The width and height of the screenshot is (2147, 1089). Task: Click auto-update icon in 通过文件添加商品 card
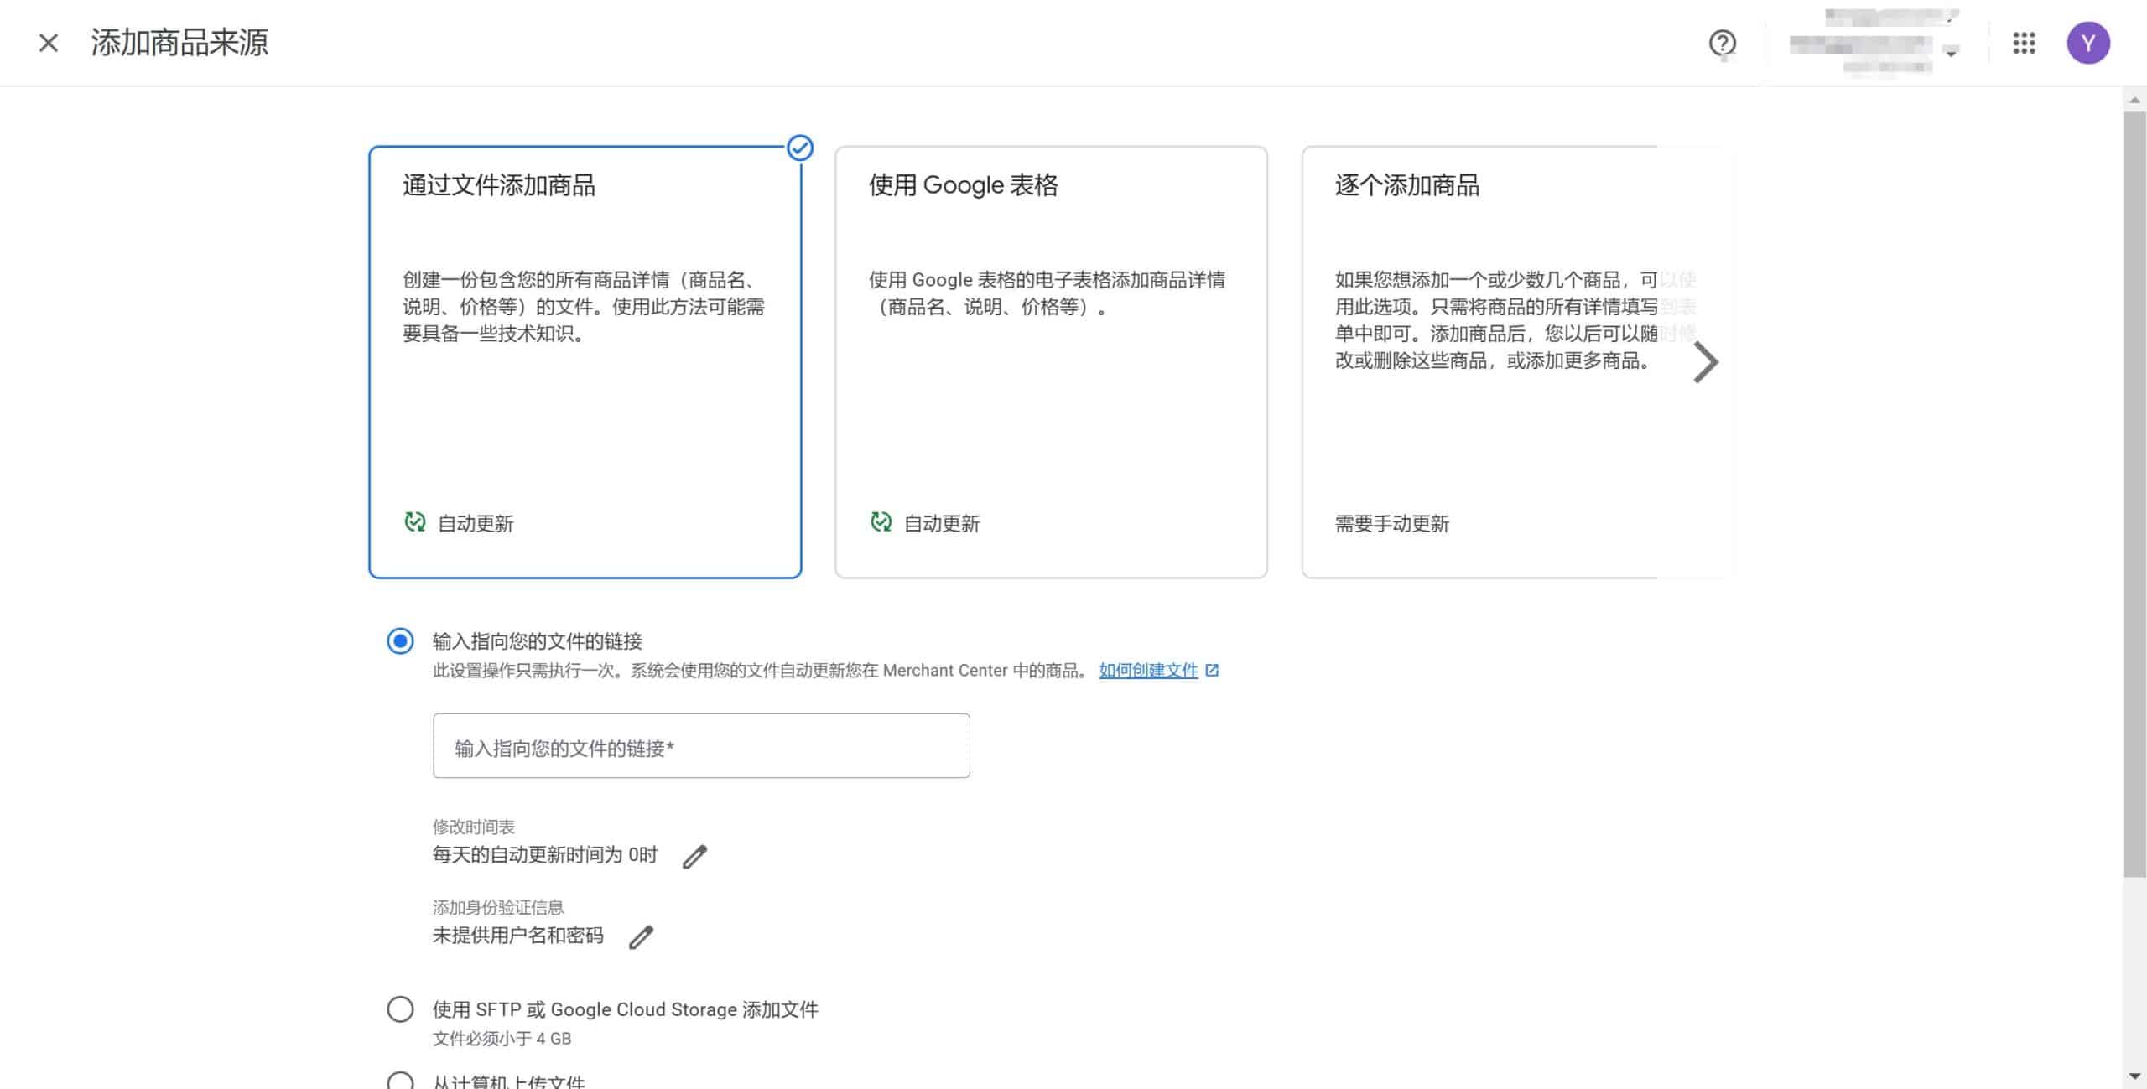[x=415, y=522]
